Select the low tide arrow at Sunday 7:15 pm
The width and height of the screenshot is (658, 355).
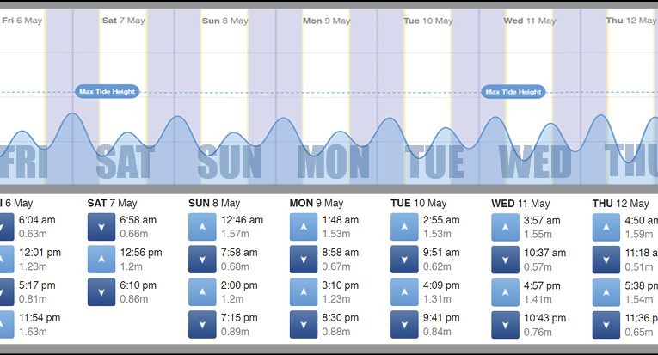click(202, 324)
